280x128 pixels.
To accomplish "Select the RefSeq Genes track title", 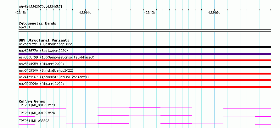I will (32, 101).
